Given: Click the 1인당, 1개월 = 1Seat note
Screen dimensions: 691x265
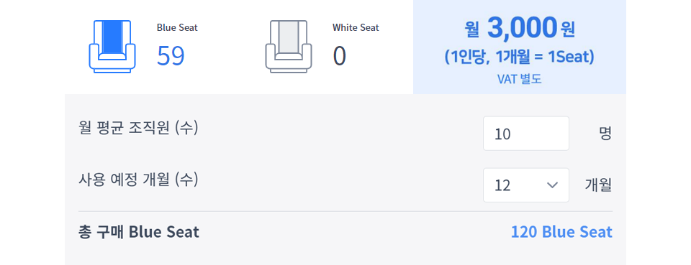Looking at the screenshot, I should (x=520, y=57).
